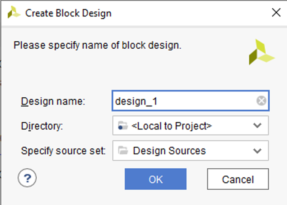Click the Create Block Design title text
Image resolution: width=287 pixels, height=205 pixels.
coord(68,13)
